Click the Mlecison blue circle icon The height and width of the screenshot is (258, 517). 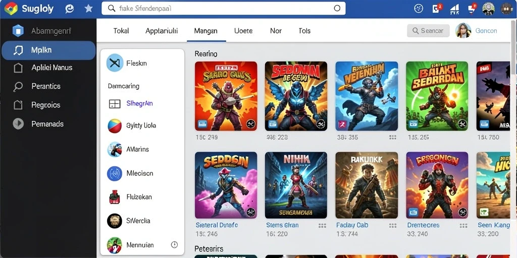pos(115,173)
